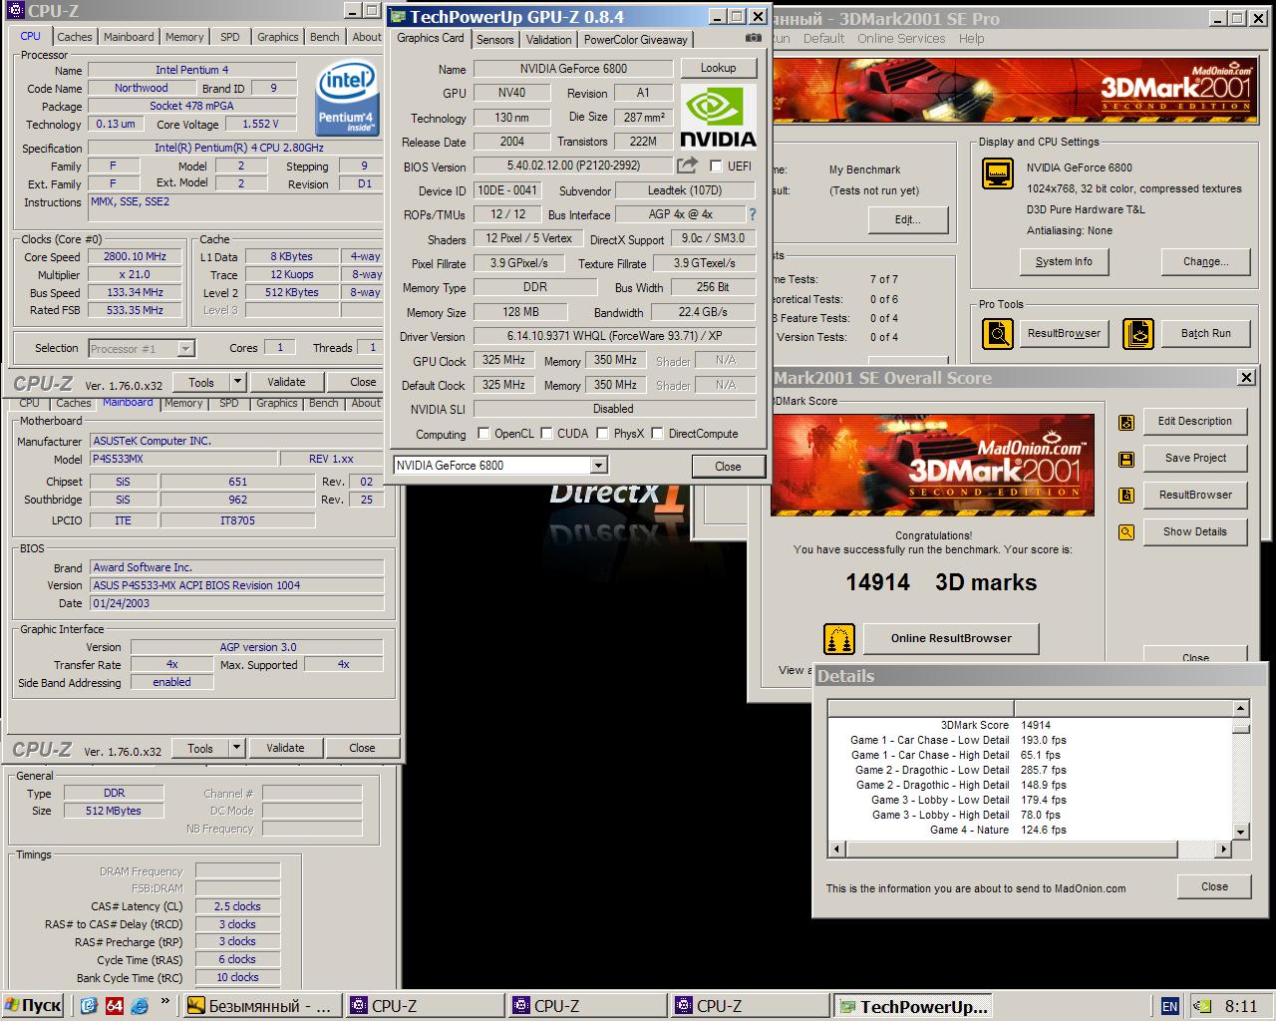
Task: Click the Details list scroll-right arrow
Action: pyautogui.click(x=1224, y=850)
